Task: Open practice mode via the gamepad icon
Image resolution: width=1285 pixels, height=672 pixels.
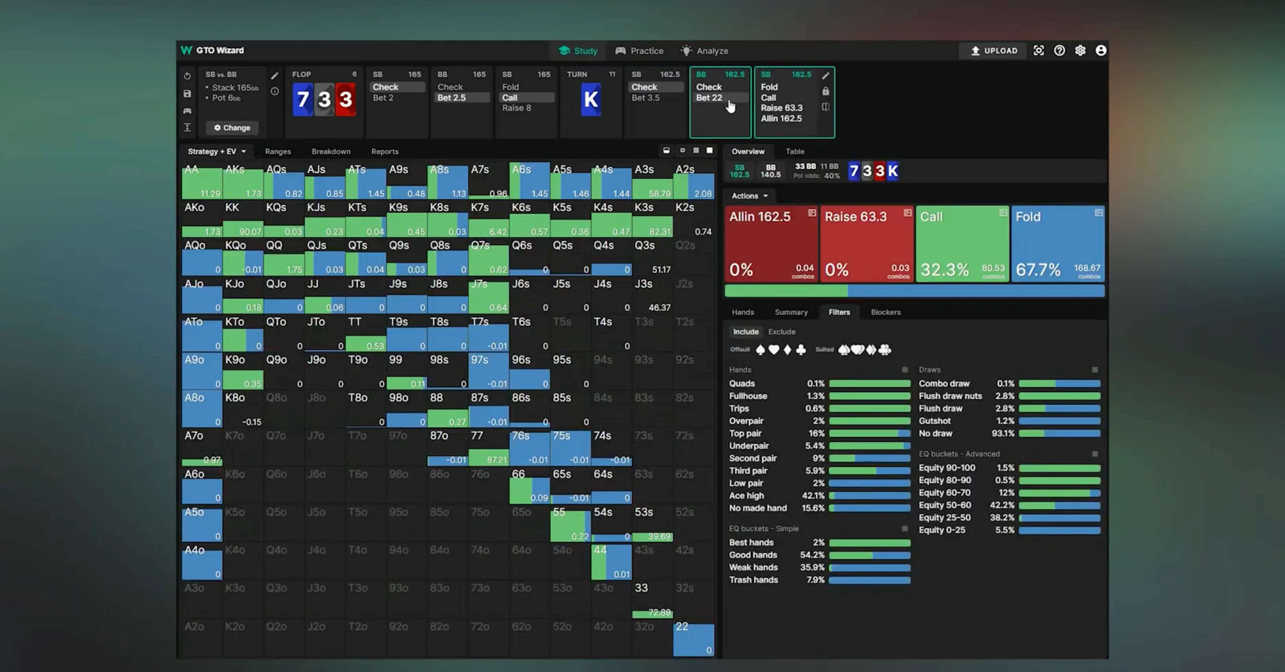Action: click(187, 111)
